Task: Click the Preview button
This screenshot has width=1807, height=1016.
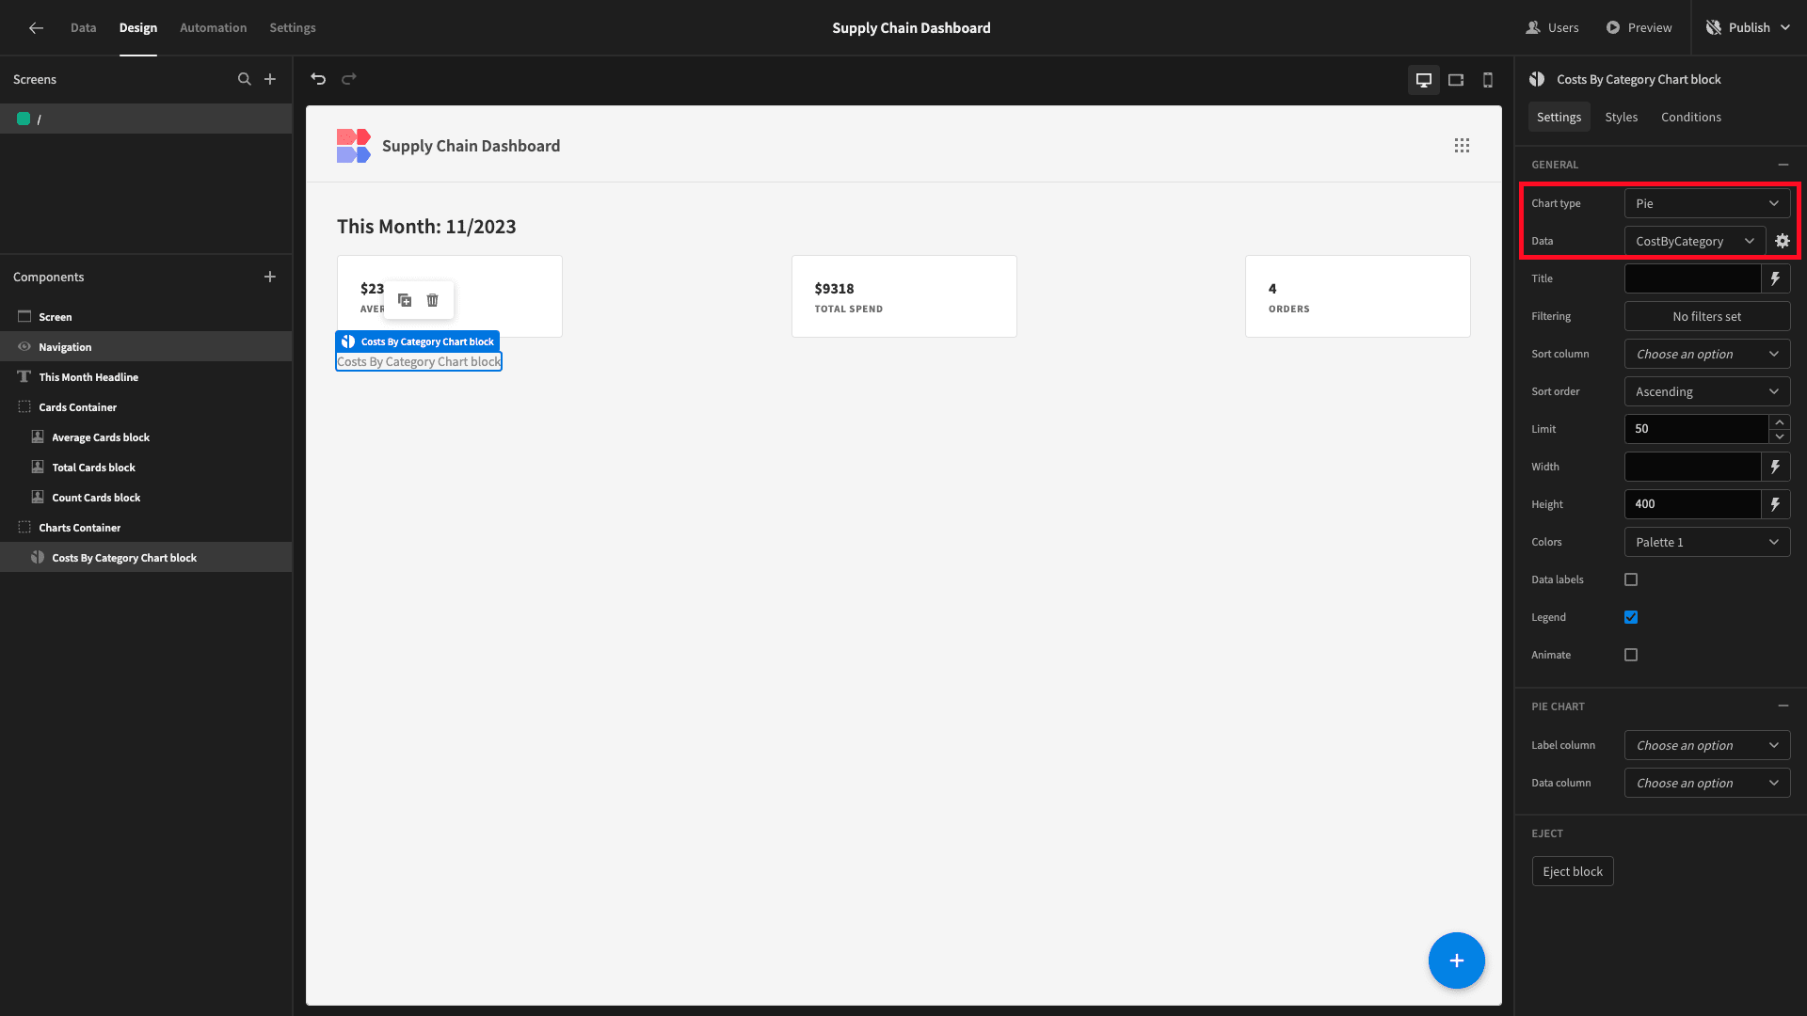Action: pyautogui.click(x=1639, y=28)
